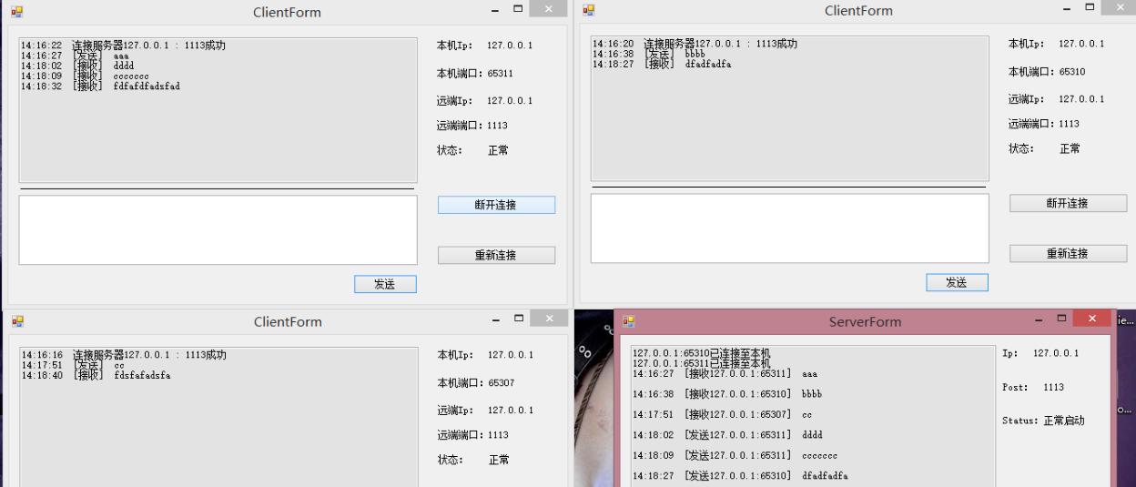
Task: Click the 'Post: 1113' label in ServerForm
Action: (1033, 388)
